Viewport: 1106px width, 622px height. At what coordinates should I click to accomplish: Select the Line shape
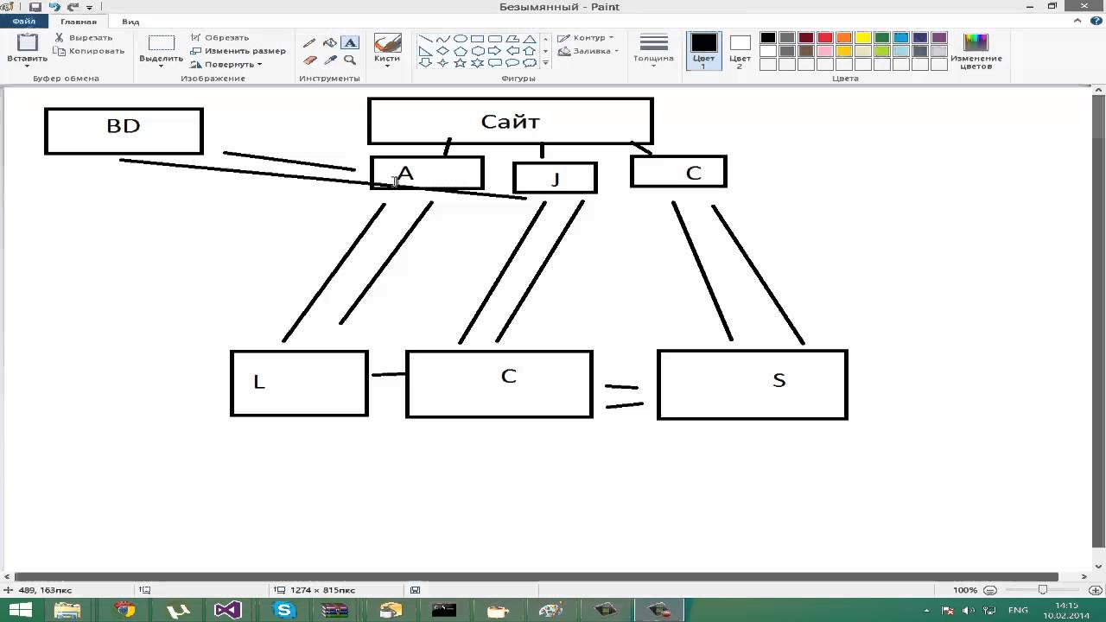click(426, 39)
